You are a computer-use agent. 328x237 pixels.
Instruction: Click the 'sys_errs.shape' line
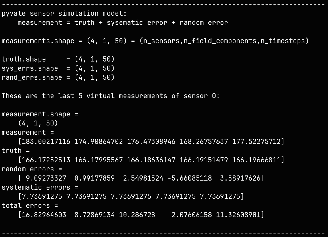58,68
